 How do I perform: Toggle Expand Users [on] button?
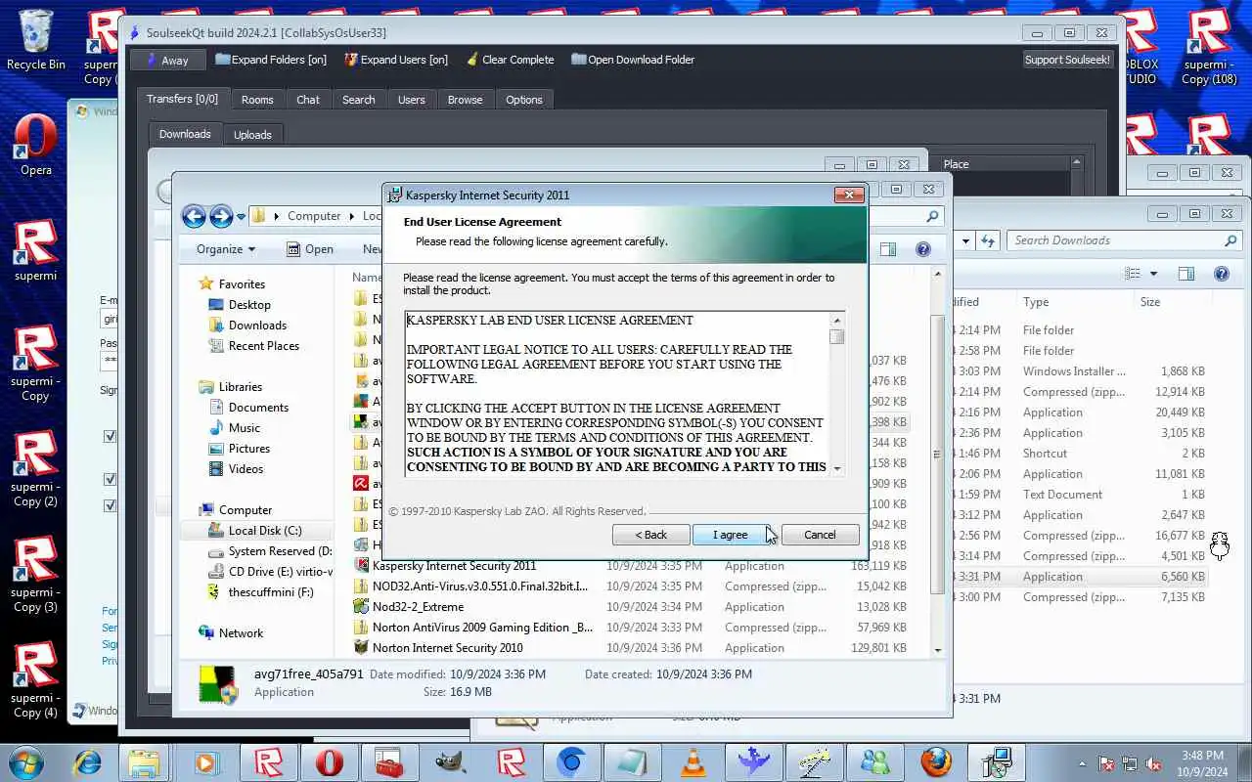click(396, 60)
